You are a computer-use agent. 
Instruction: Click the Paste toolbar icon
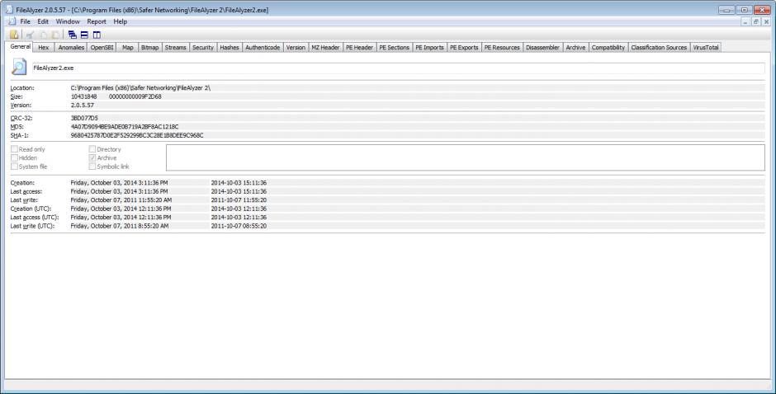(x=55, y=35)
